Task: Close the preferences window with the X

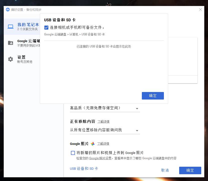Action: (x=200, y=10)
